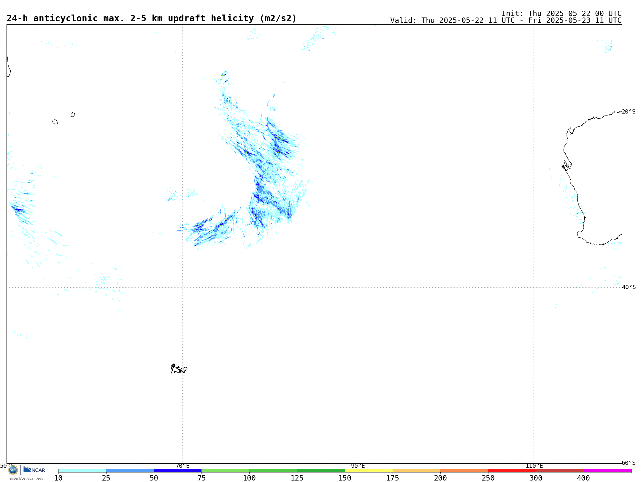Select the light orange 175-200 colorbar segment
Image resolution: width=641 pixels, height=482 pixels.
417,471
